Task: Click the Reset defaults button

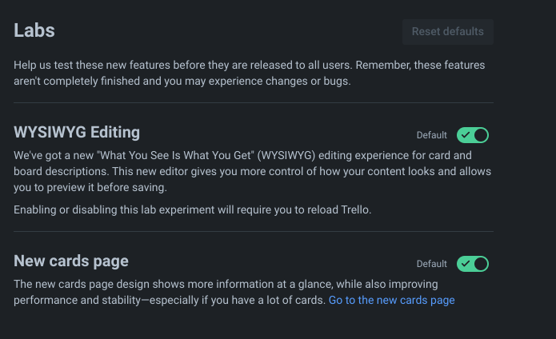Action: tap(447, 32)
